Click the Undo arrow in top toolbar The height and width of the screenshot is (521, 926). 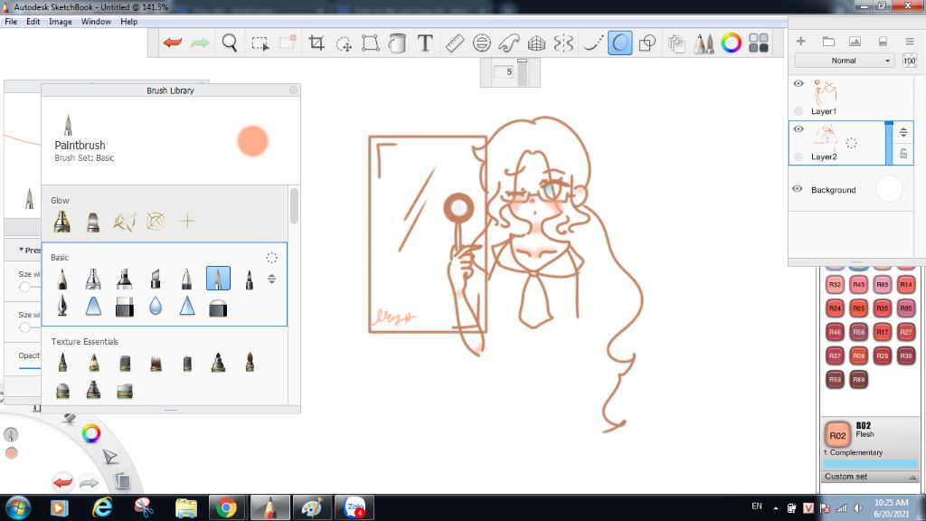pyautogui.click(x=173, y=43)
